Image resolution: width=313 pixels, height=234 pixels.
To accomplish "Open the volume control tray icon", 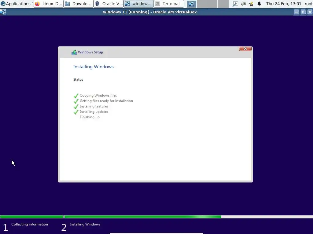I will click(x=243, y=4).
